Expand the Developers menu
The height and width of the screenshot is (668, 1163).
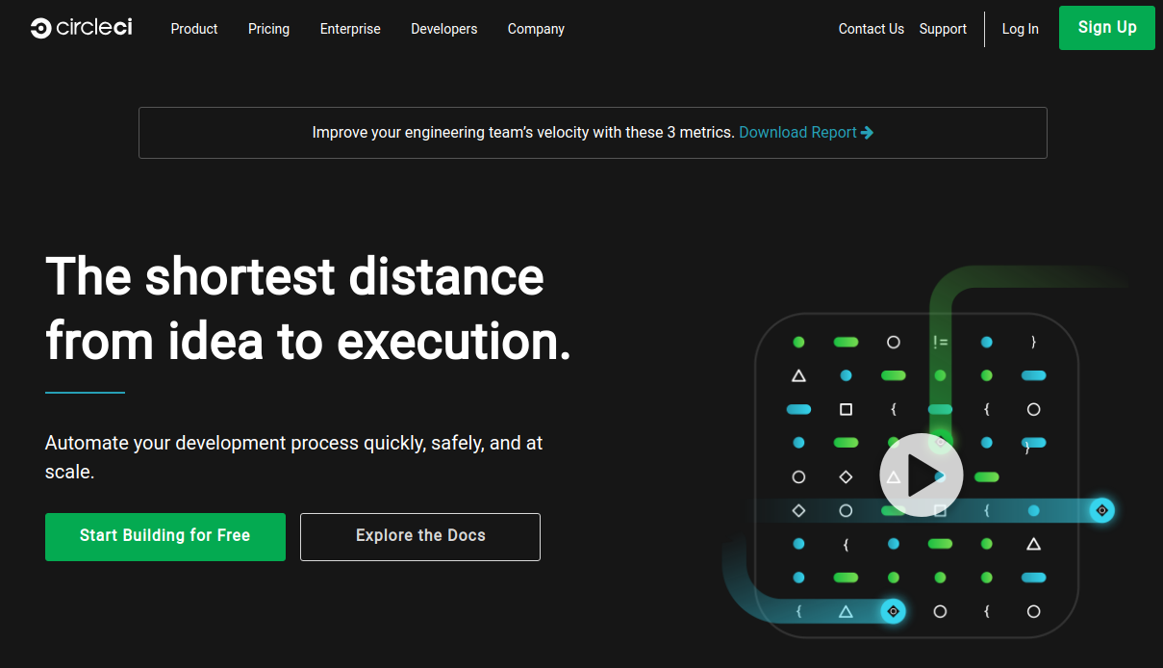[443, 29]
